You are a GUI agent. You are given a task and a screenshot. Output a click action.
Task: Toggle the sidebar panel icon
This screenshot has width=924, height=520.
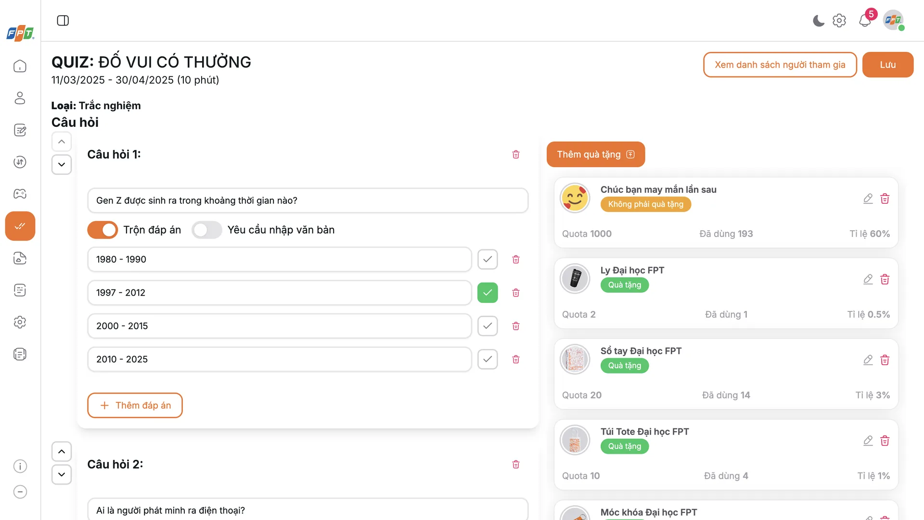pyautogui.click(x=63, y=21)
